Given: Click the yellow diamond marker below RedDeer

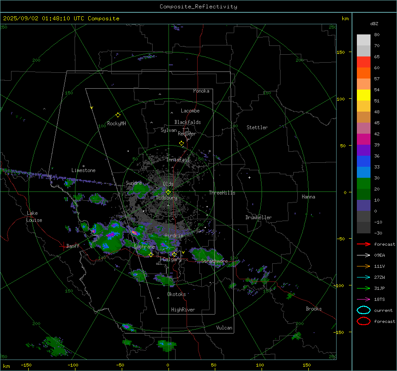Looking at the screenshot, I should (181, 143).
